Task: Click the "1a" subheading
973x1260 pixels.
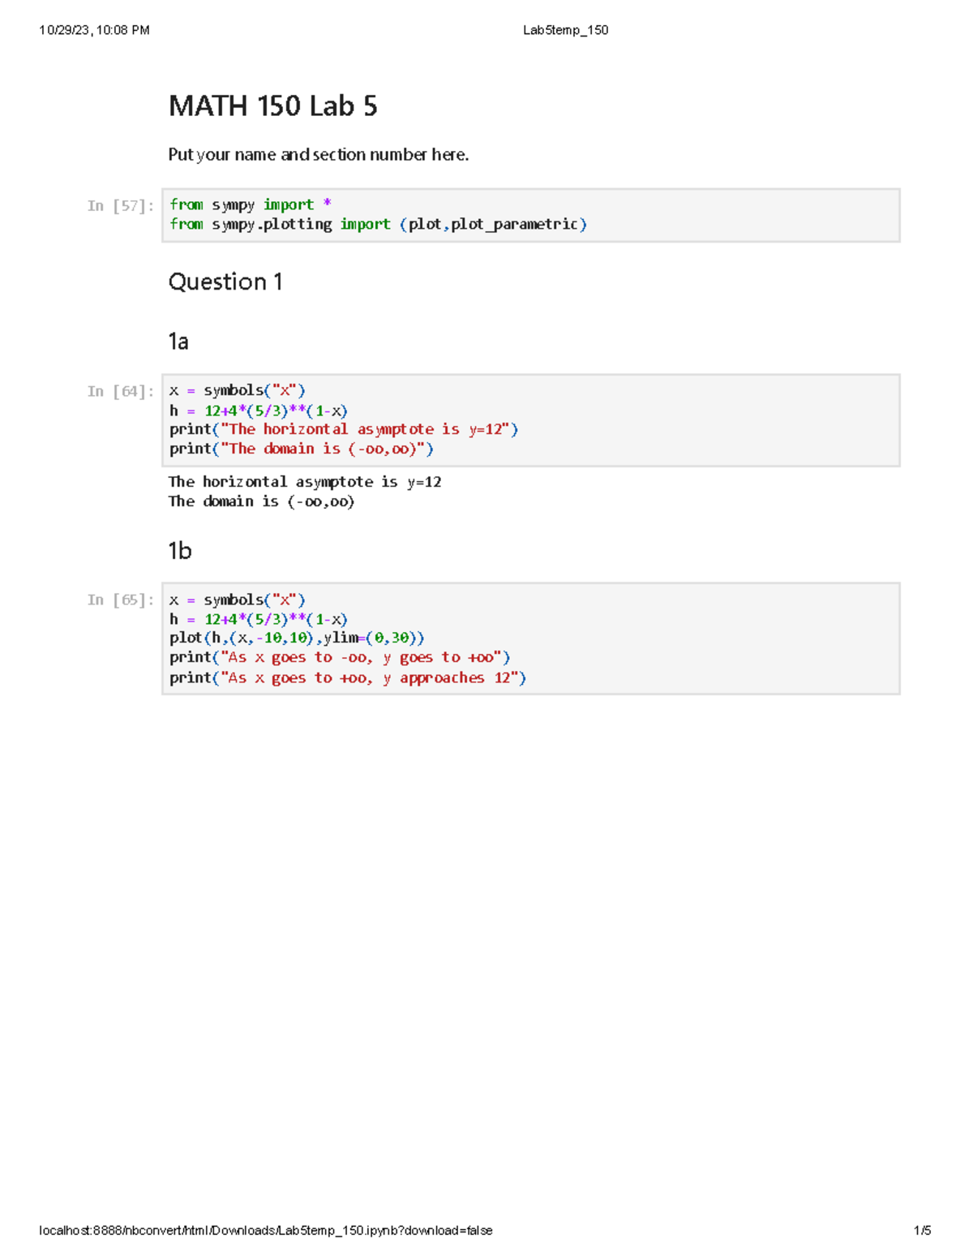Action: pyautogui.click(x=178, y=342)
